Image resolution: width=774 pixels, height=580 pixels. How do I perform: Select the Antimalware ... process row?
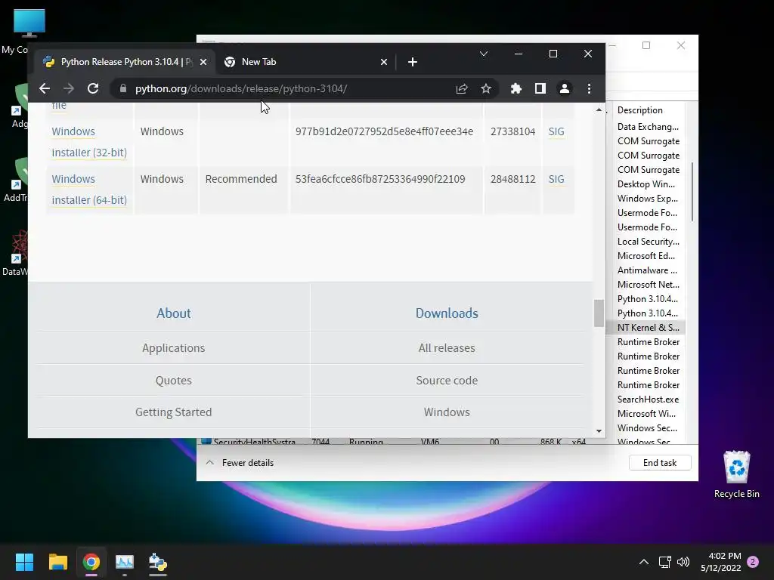(x=647, y=270)
